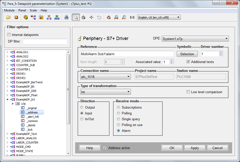
Task: Open the Scale menu
Action: click(x=33, y=10)
